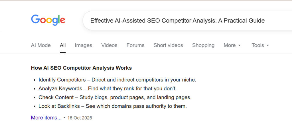Switch to the AI Mode tab
The width and height of the screenshot is (292, 129).
41,45
